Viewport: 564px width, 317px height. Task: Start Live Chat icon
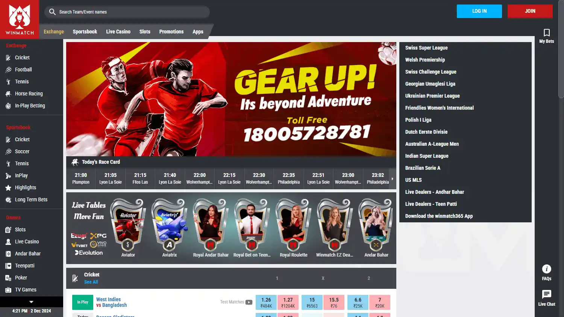coord(547,294)
